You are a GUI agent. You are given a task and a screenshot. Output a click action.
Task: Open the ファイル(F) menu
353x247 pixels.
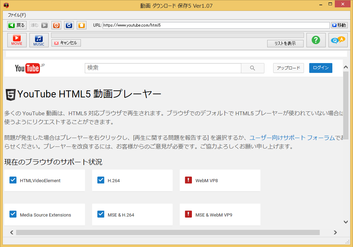click(17, 15)
